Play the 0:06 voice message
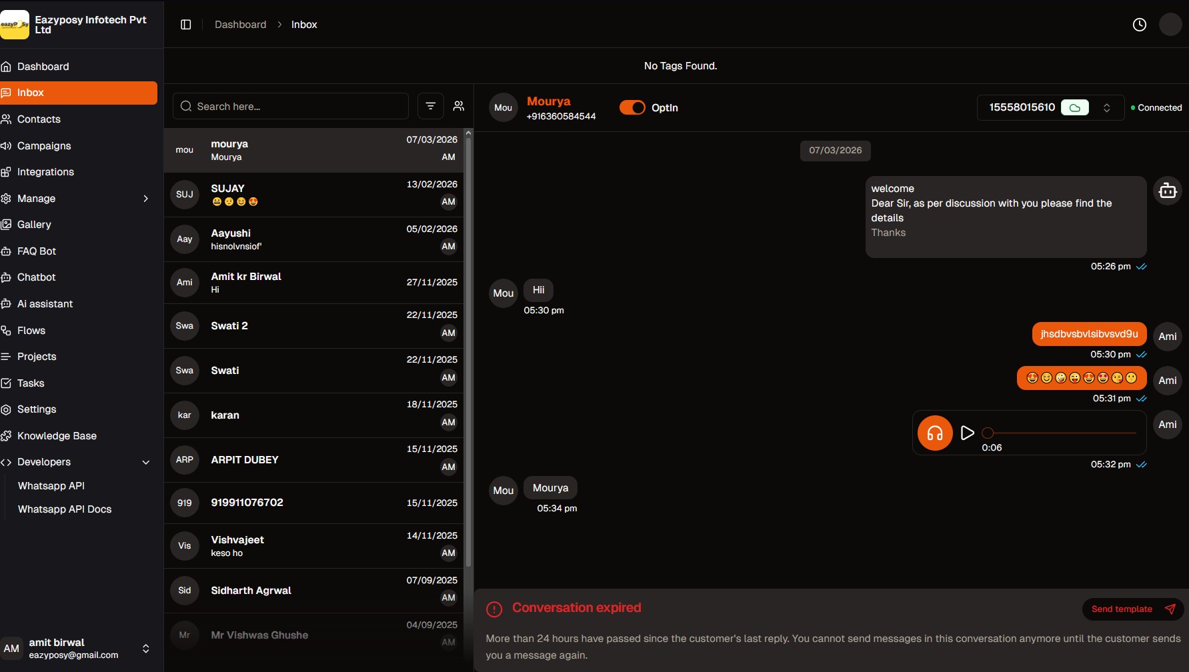1189x672 pixels. pyautogui.click(x=967, y=433)
